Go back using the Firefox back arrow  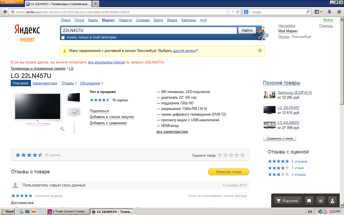pyautogui.click(x=5, y=12)
